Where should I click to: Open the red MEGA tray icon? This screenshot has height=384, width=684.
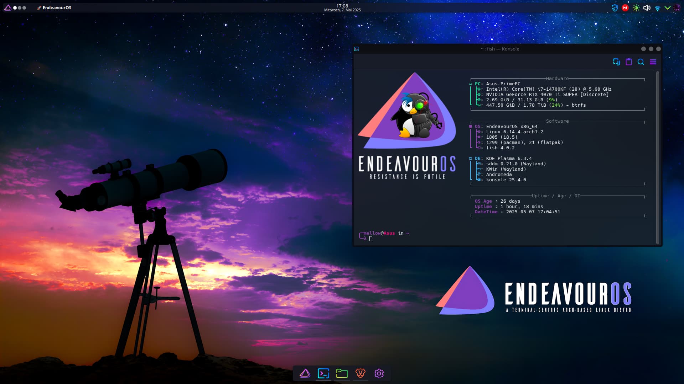click(625, 8)
